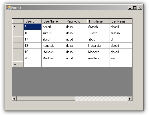Image resolution: width=149 pixels, height=115 pixels.
Task: Select LastName cell 'sai'
Action: click(121, 58)
